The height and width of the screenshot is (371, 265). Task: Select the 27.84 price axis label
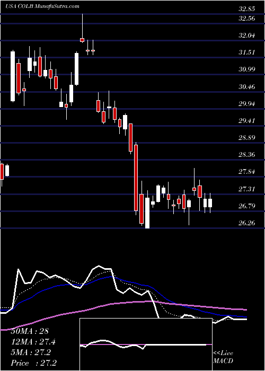click(x=247, y=172)
